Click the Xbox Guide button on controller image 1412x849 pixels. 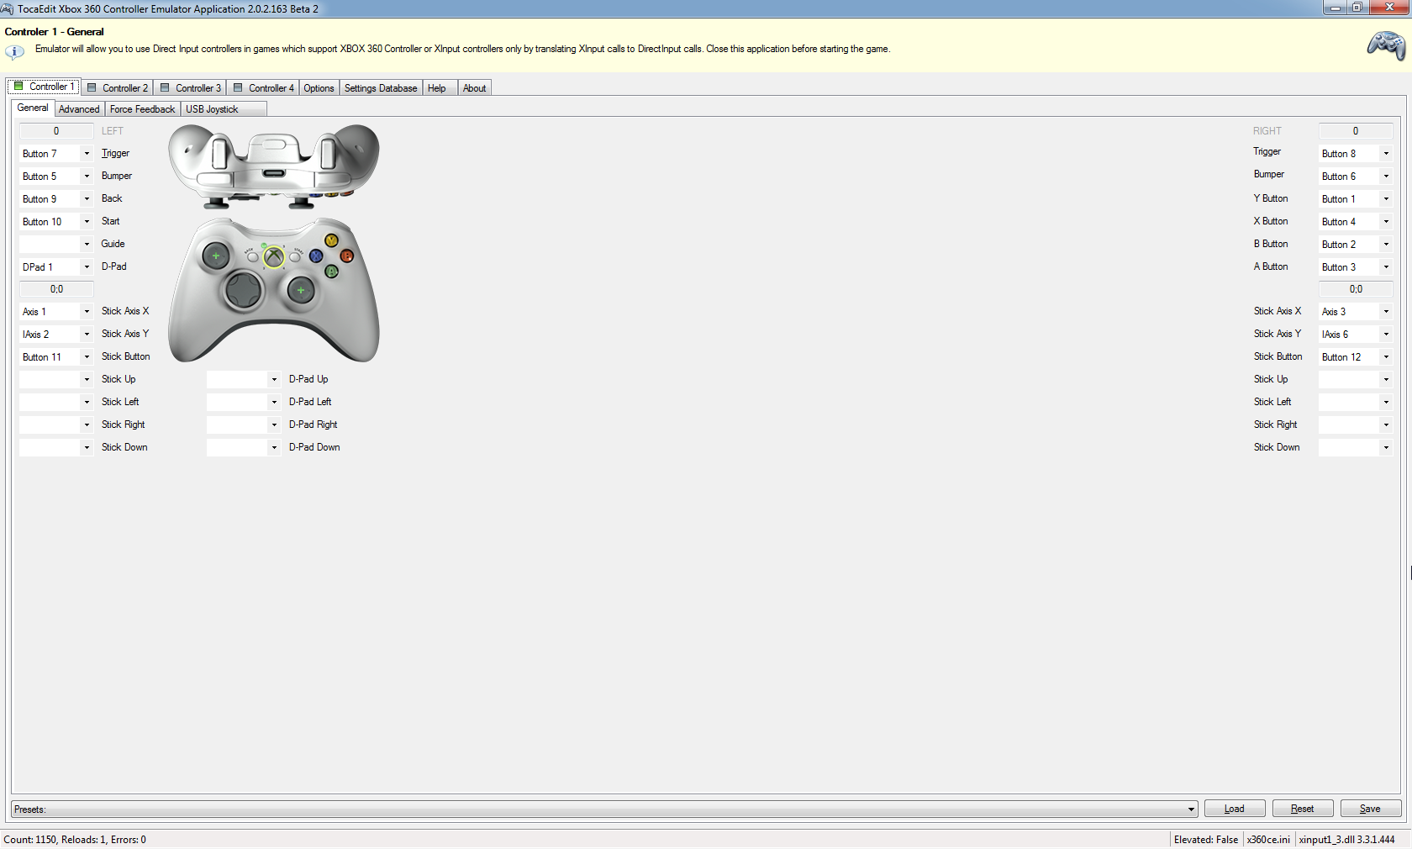pyautogui.click(x=273, y=256)
